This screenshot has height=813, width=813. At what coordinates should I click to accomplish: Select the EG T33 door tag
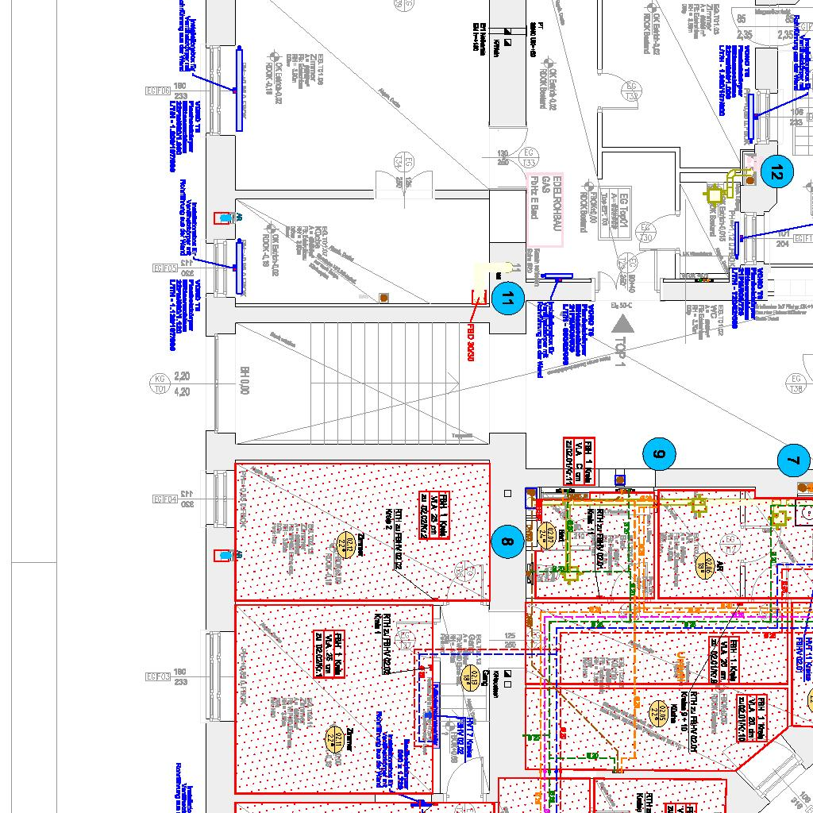click(x=527, y=158)
